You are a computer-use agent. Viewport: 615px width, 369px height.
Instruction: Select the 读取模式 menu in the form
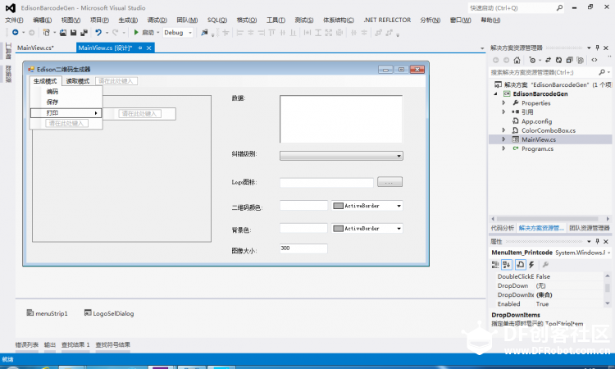[78, 81]
